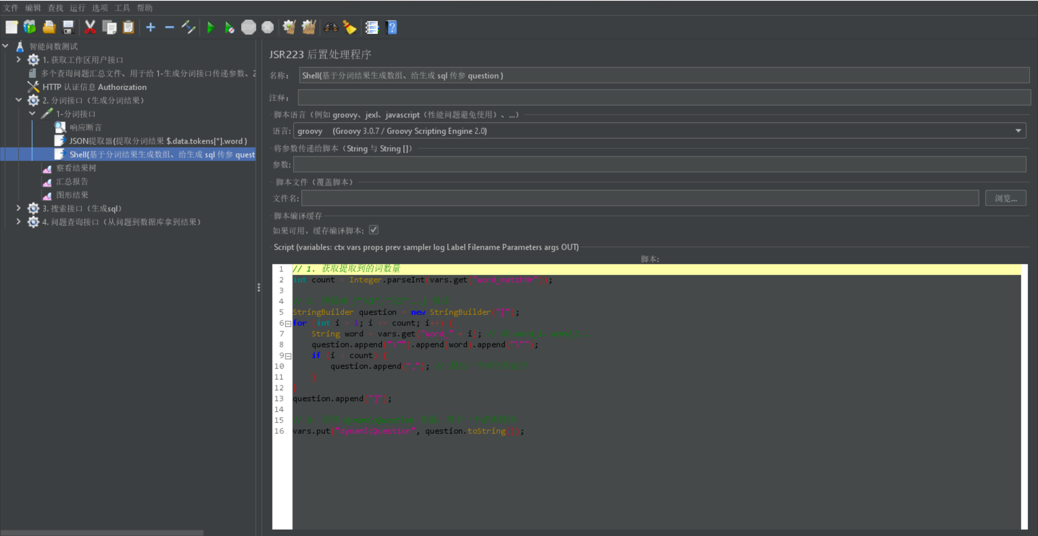Image resolution: width=1038 pixels, height=536 pixels.
Task: Open the 文件 menu
Action: coord(11,8)
